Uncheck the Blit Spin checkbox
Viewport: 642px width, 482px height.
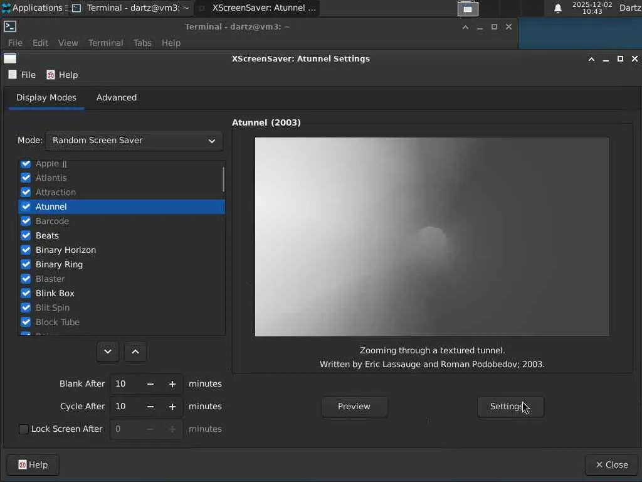tap(26, 308)
